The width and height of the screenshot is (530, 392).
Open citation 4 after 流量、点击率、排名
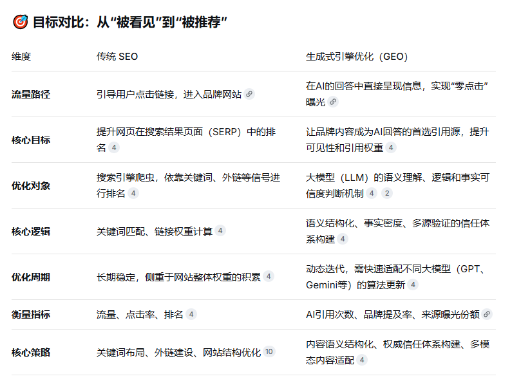(191, 314)
